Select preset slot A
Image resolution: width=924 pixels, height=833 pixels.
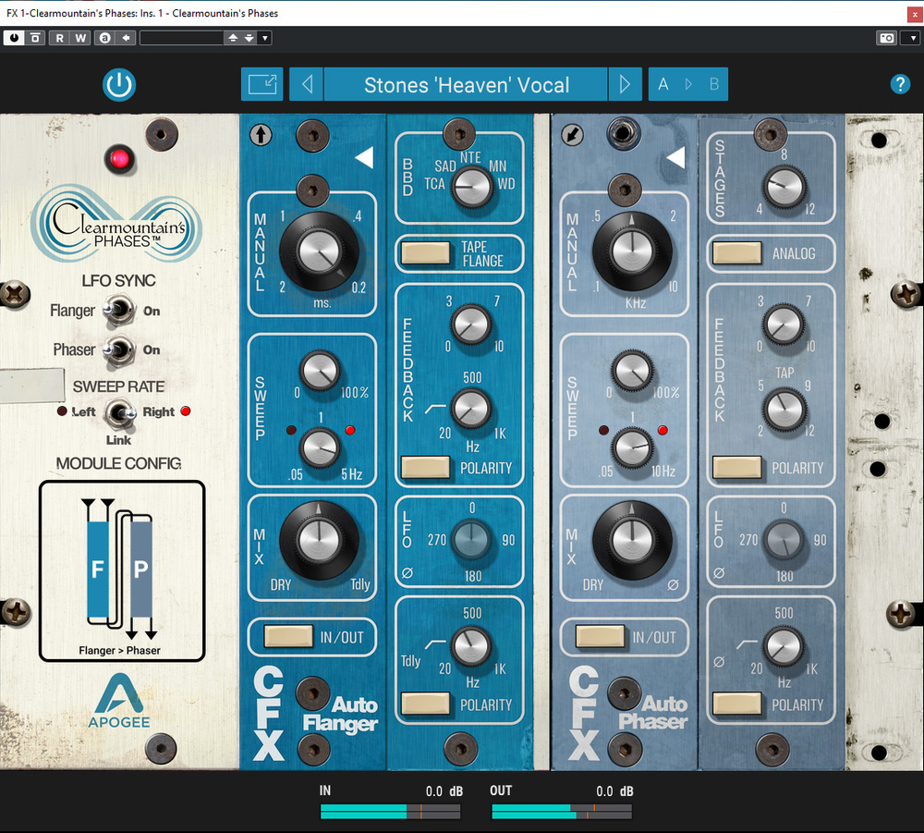click(x=663, y=84)
